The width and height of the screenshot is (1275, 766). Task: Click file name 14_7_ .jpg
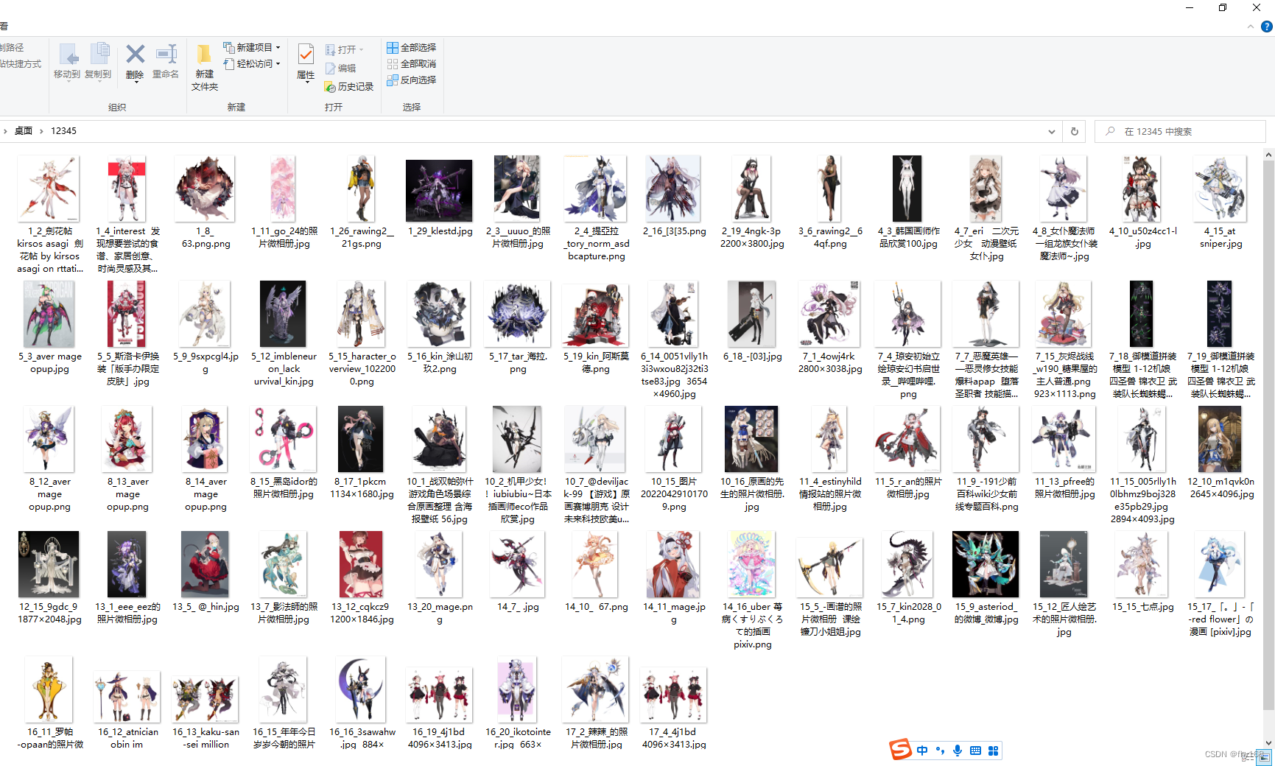518,607
